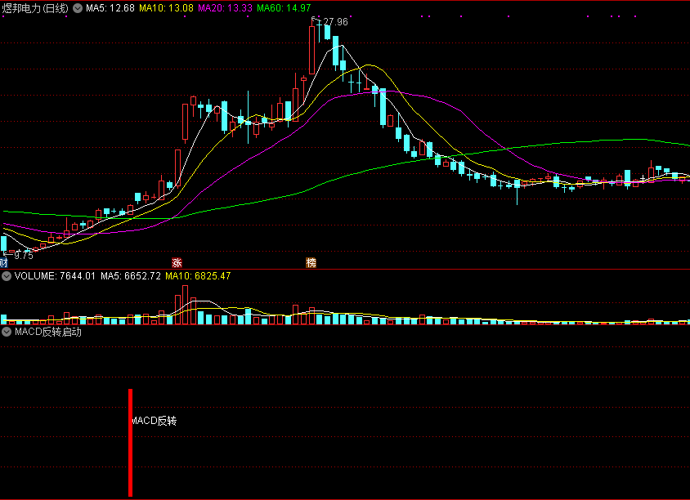The width and height of the screenshot is (690, 500).
Task: Click the MA60: 14.97 label
Action: 284,8
